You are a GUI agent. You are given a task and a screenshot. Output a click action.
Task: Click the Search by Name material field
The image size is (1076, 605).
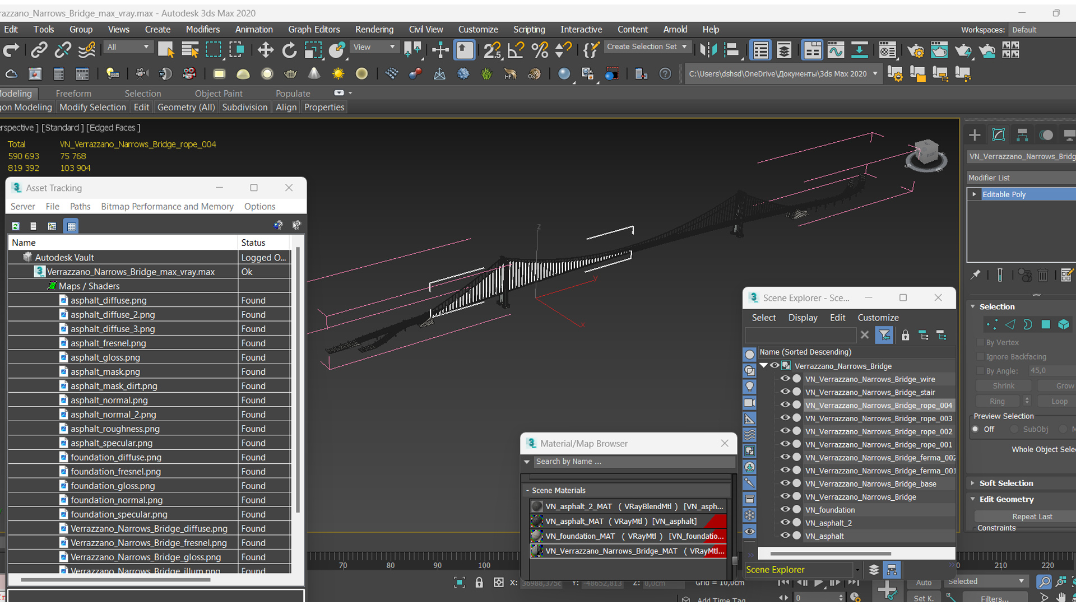[634, 462]
